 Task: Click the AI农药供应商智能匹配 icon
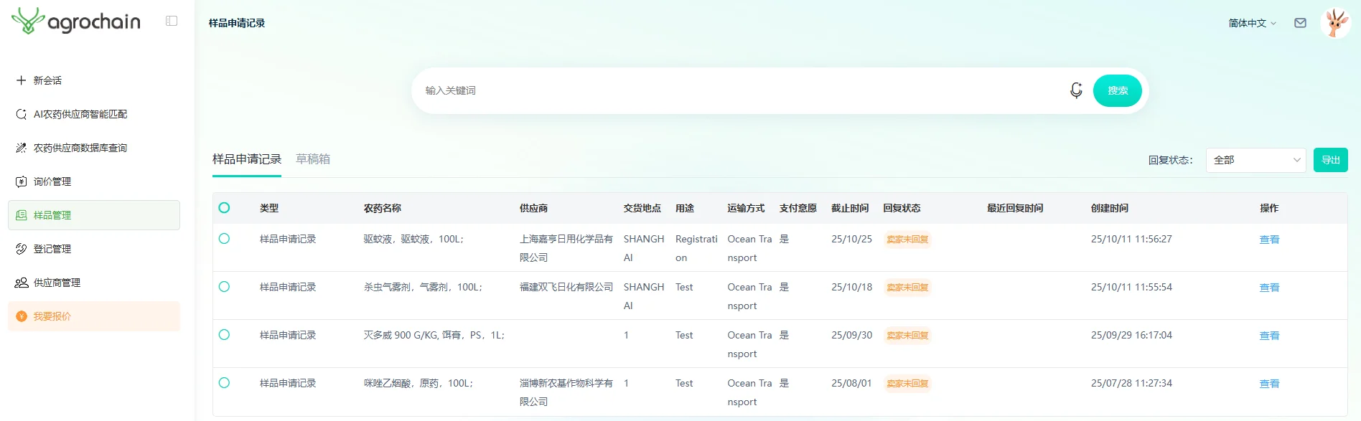click(x=21, y=114)
